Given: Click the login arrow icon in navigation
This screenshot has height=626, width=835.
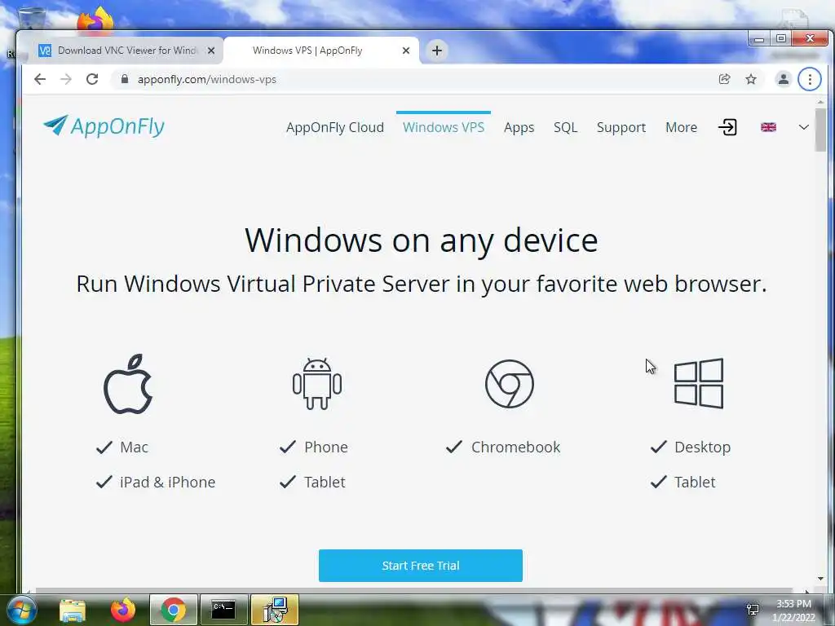Looking at the screenshot, I should 727,127.
